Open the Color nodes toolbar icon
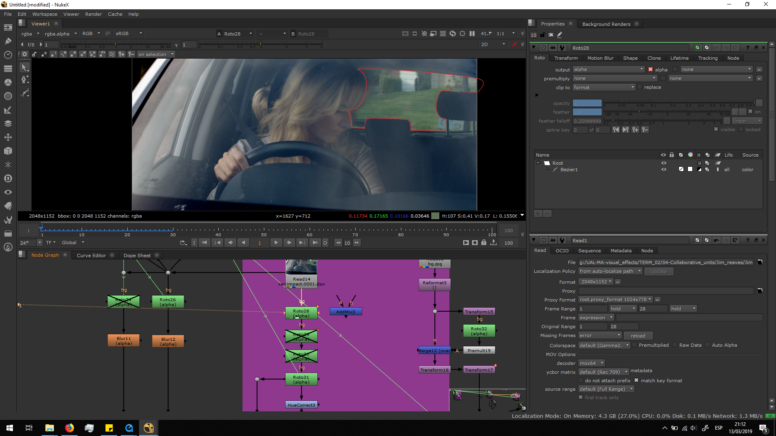This screenshot has width=776, height=436. (8, 82)
